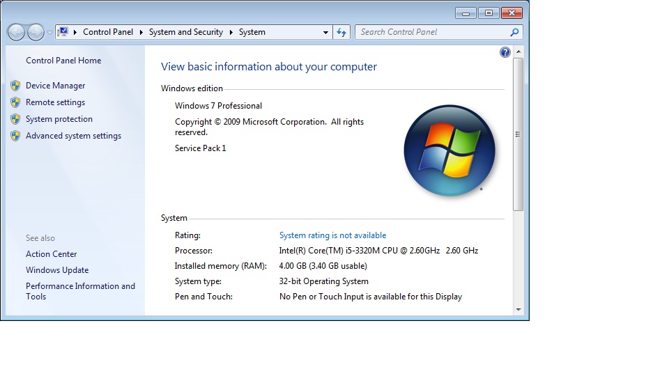
Task: Click the Refresh button beside address bar
Action: [x=341, y=32]
